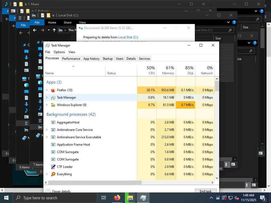Screen dimensions: 271x203
Task: Click the taskbar search box
Action: click(55, 198)
